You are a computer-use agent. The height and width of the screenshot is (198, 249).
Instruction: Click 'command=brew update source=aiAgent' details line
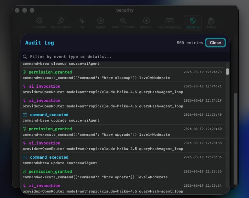(x=60, y=163)
